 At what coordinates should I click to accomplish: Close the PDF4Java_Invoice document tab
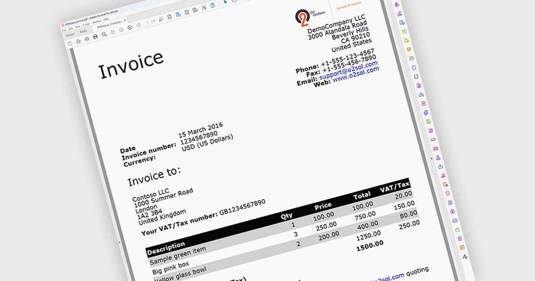(125, 20)
